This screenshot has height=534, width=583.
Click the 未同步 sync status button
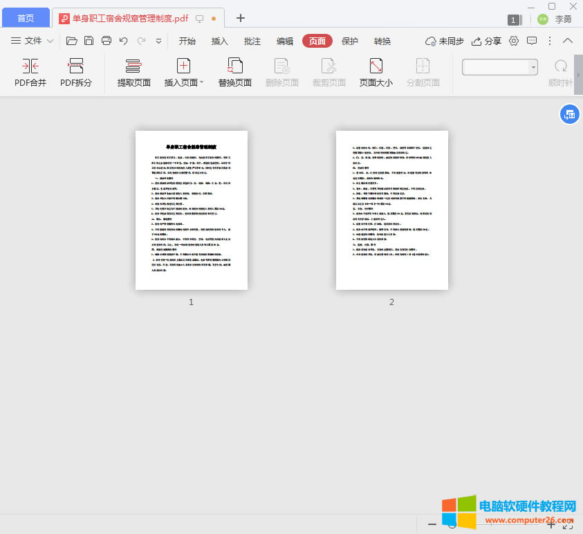point(445,41)
